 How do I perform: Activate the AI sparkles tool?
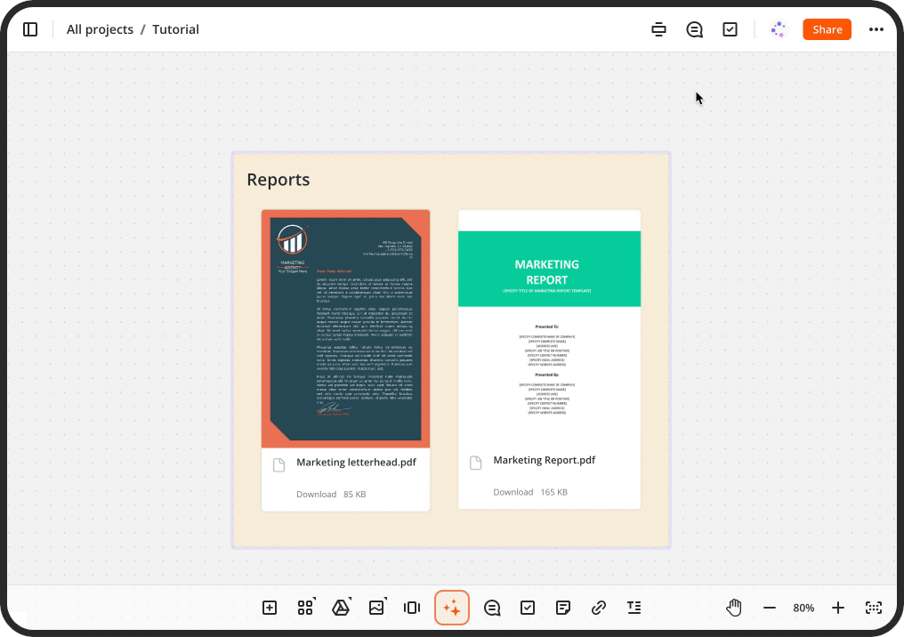[x=452, y=608]
